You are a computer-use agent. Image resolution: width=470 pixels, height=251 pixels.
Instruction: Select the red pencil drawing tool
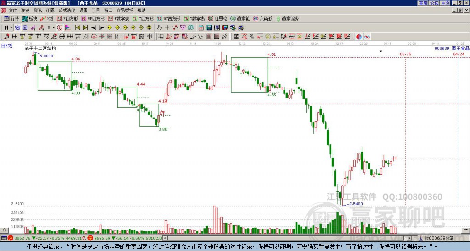click(6, 37)
